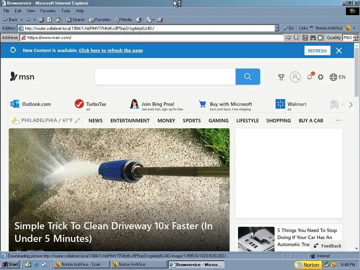Viewport: 360px width, 270px height.
Task: Edit Philadelphia weather location pencil icon
Action: (77, 121)
